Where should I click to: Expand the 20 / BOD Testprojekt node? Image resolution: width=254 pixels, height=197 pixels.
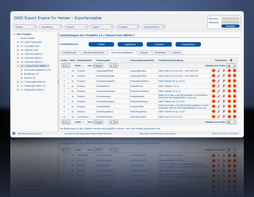[x=18, y=42]
